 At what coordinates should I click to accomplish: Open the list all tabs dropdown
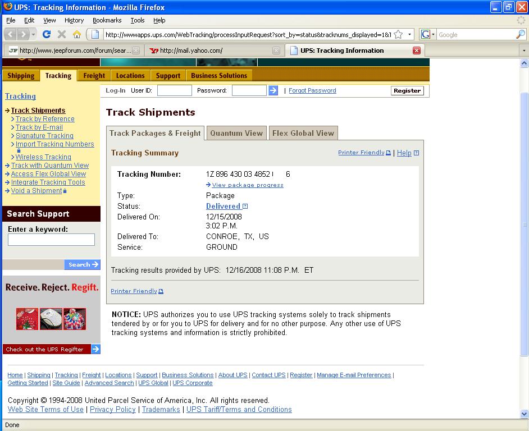(524, 51)
